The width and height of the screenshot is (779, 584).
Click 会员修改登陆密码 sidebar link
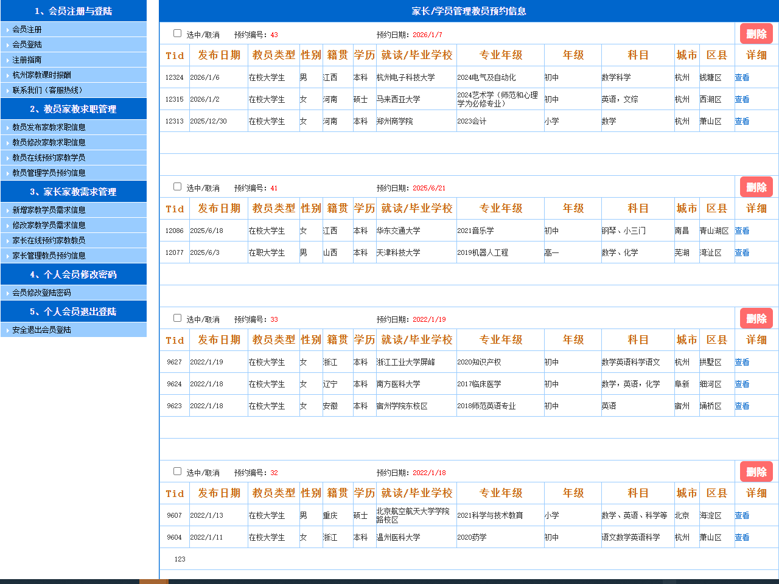coord(42,293)
